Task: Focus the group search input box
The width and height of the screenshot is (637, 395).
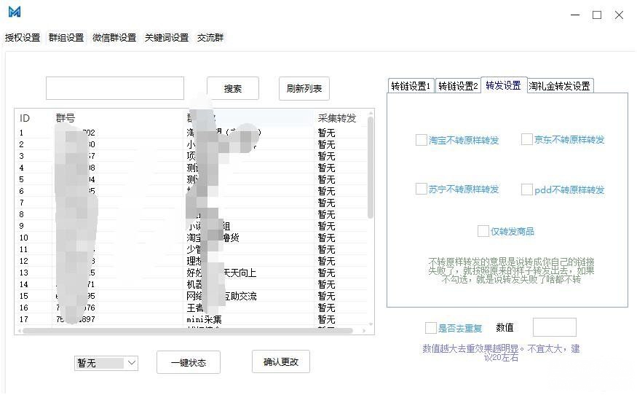Action: (115, 88)
